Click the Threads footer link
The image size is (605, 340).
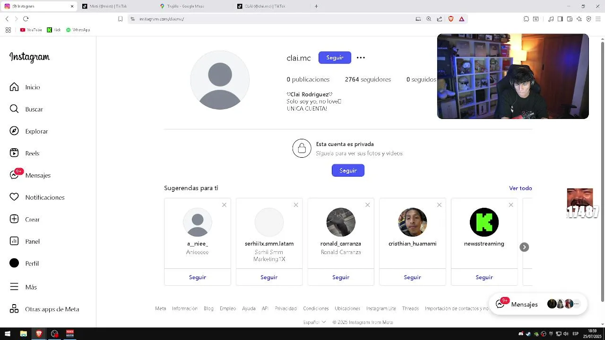[410, 308]
